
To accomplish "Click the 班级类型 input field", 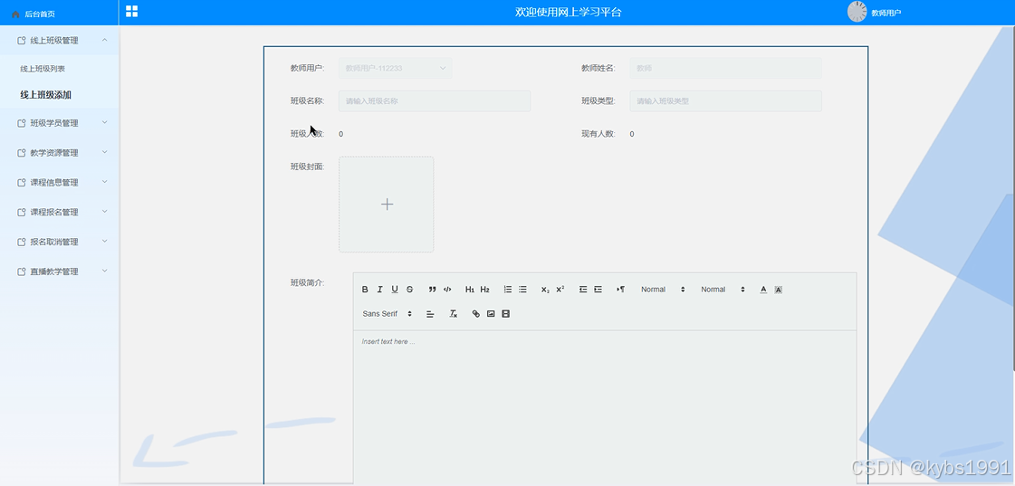I will (725, 101).
